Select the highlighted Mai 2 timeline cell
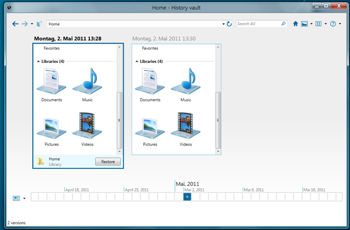This screenshot has width=350, height=230. pyautogui.click(x=187, y=197)
